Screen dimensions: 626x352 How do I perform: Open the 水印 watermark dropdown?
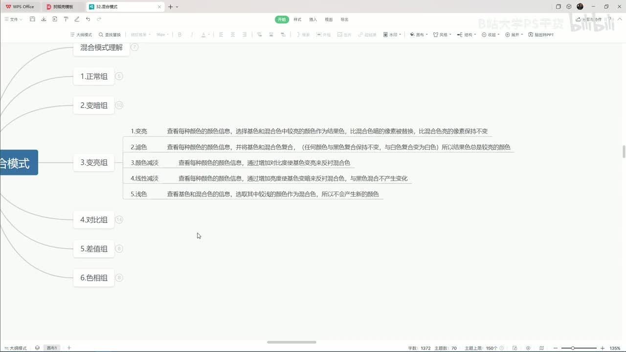pyautogui.click(x=392, y=35)
